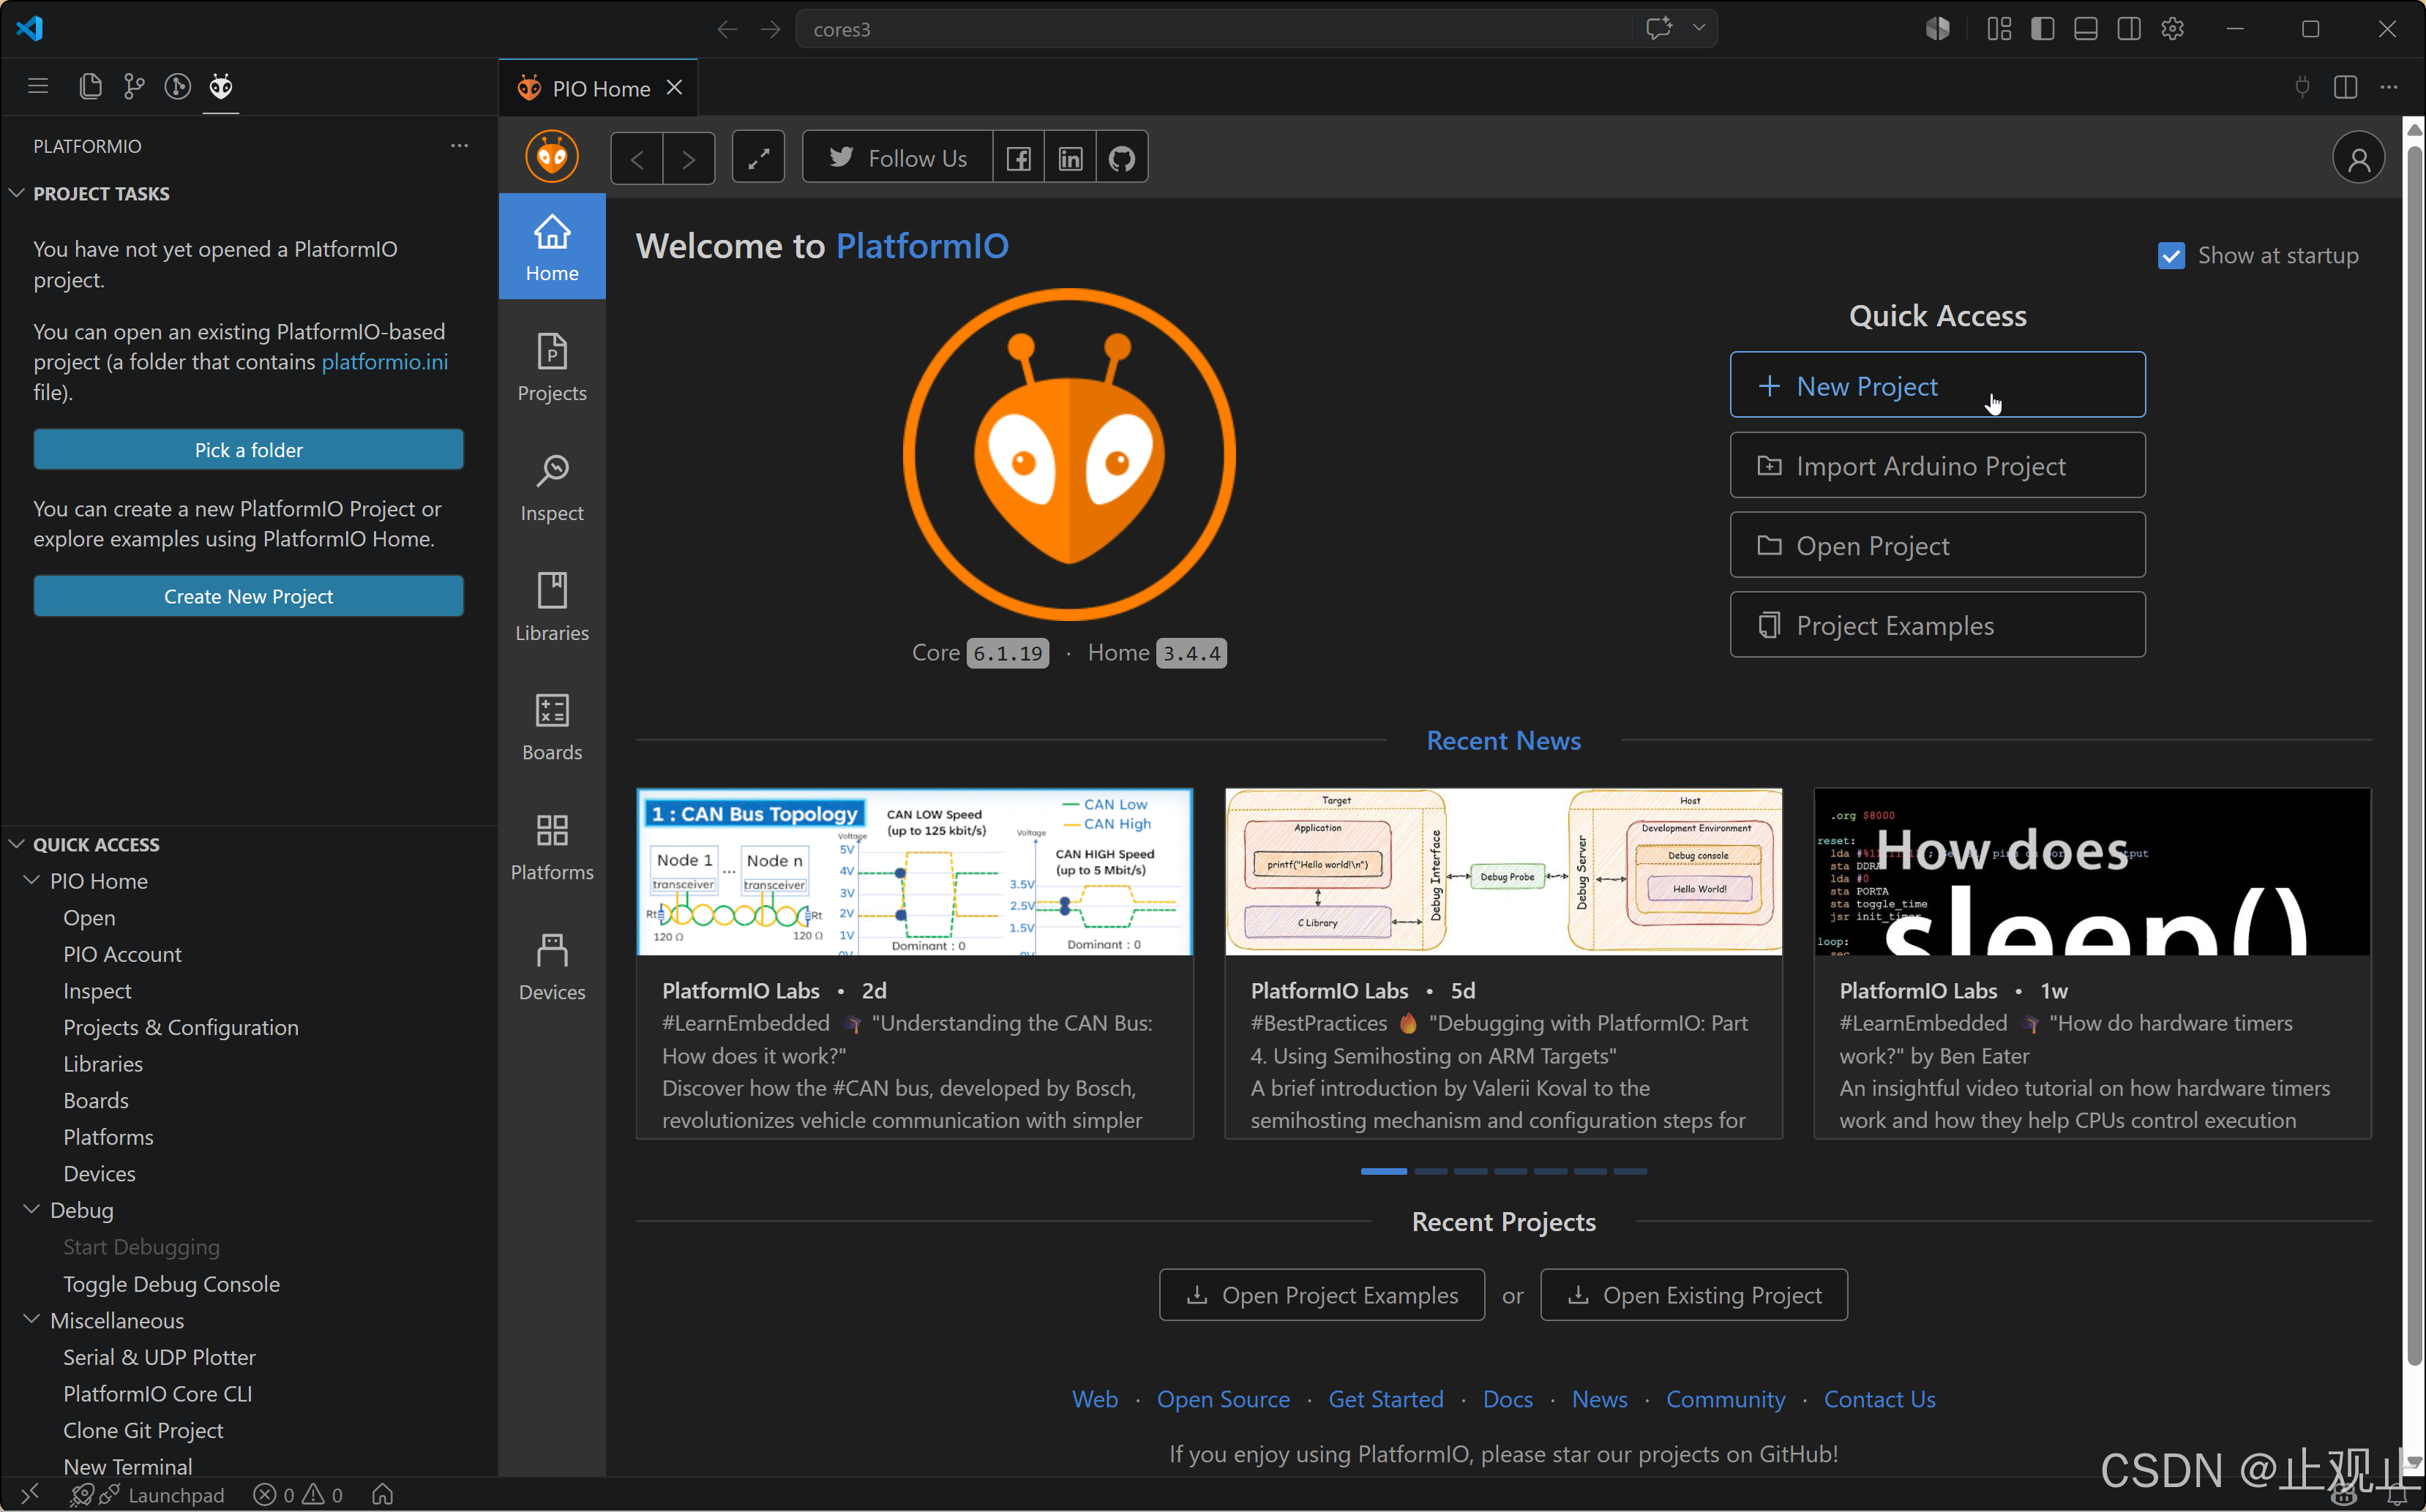Screen dimensions: 2426x1512
Task: Go forward with the PIO Home forward arrow
Action: pos(689,158)
